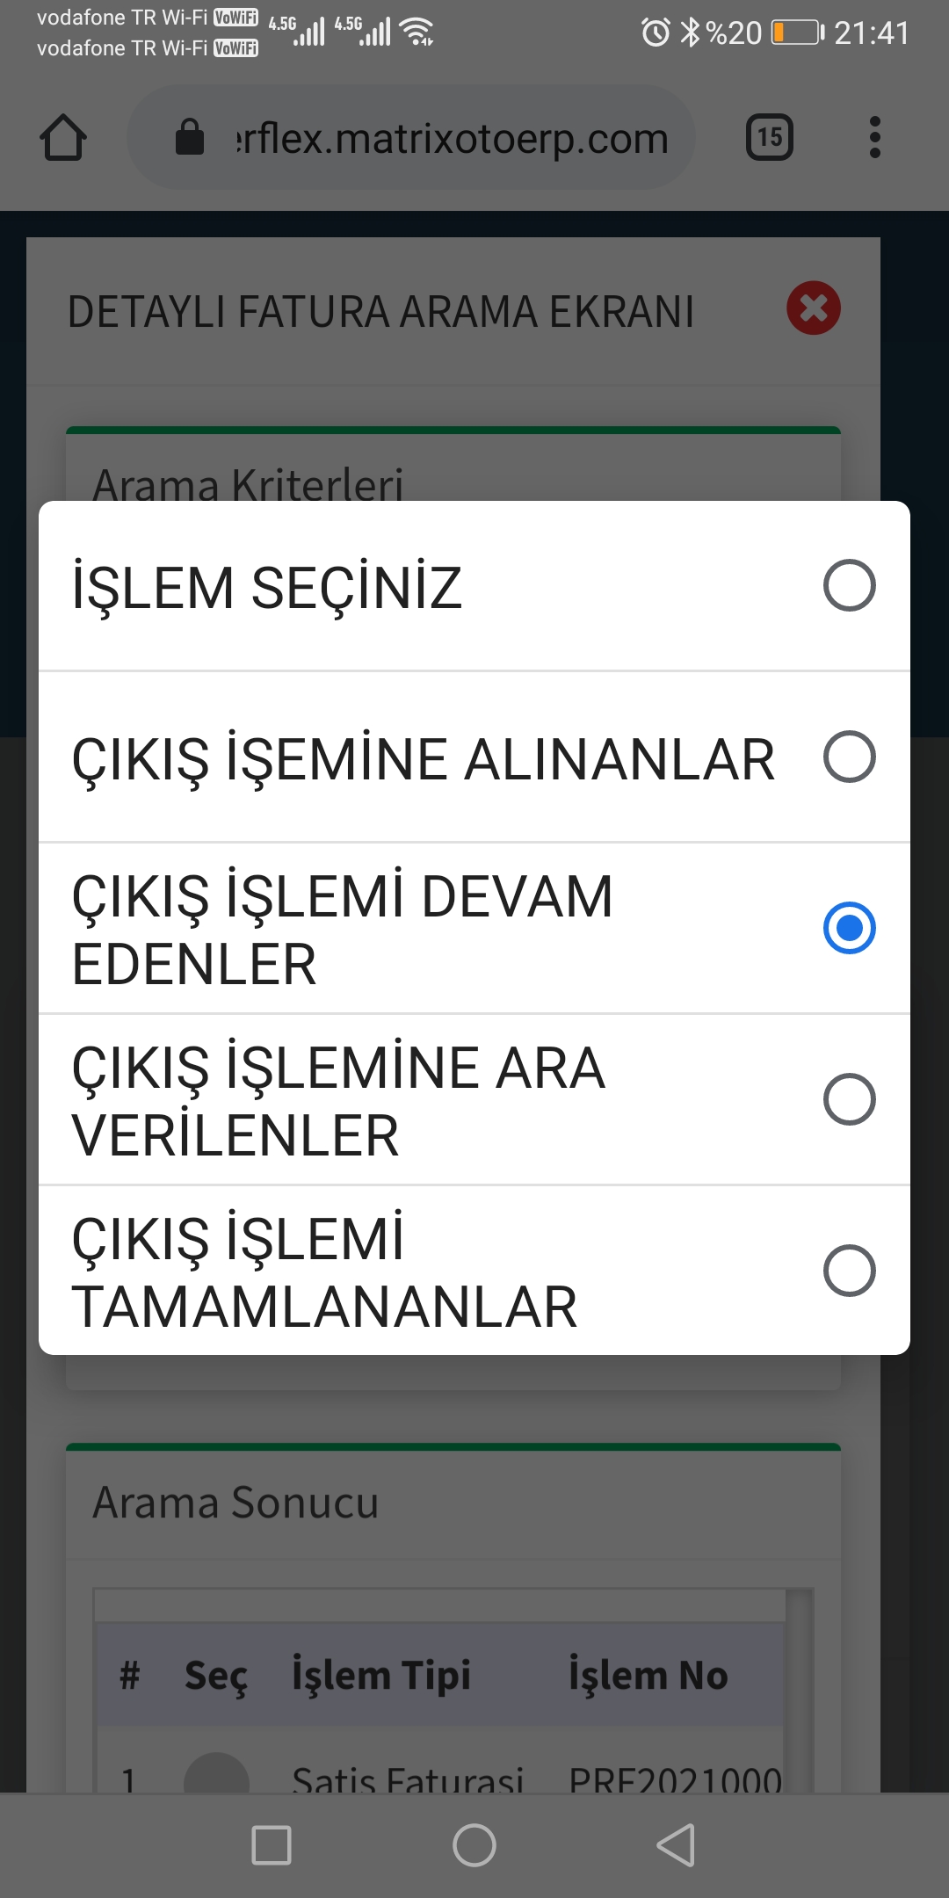949x1898 pixels.
Task: Select ÇIKIŞ İŞLEMİ DEVAM EDENLER radio button
Action: [x=849, y=928]
